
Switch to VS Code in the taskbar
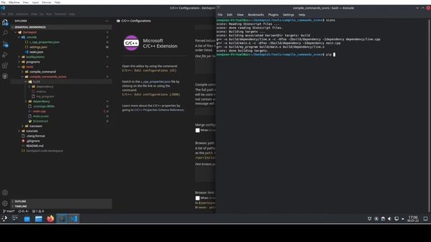[73, 218]
